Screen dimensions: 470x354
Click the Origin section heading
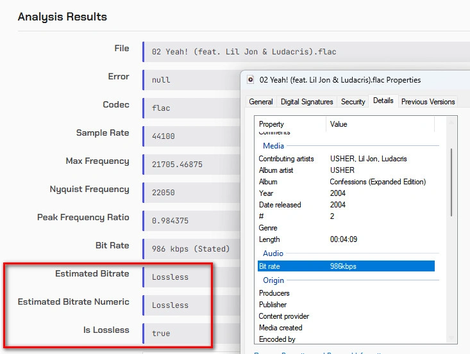[x=273, y=280]
